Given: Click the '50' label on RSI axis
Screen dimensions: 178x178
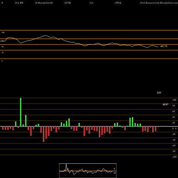Looking at the screenshot, I should pos(2,47).
